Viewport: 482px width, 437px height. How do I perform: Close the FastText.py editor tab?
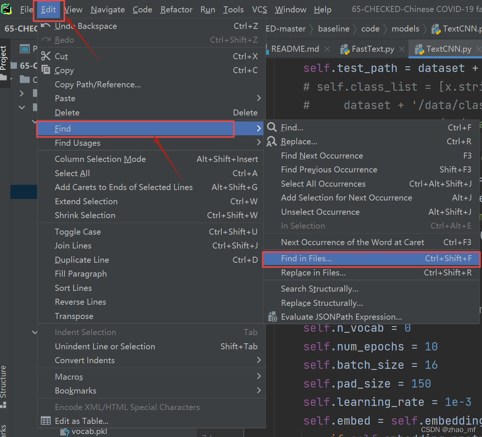click(402, 49)
